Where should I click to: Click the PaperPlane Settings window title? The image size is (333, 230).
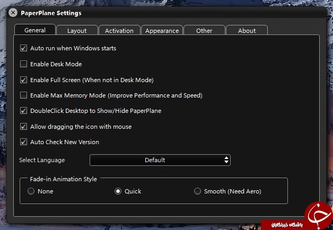coord(51,13)
